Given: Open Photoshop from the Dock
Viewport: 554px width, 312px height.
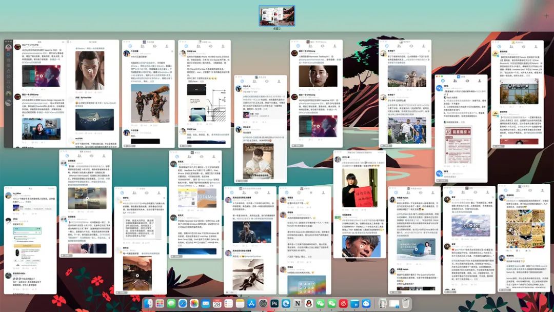Looking at the screenshot, I should (x=274, y=303).
